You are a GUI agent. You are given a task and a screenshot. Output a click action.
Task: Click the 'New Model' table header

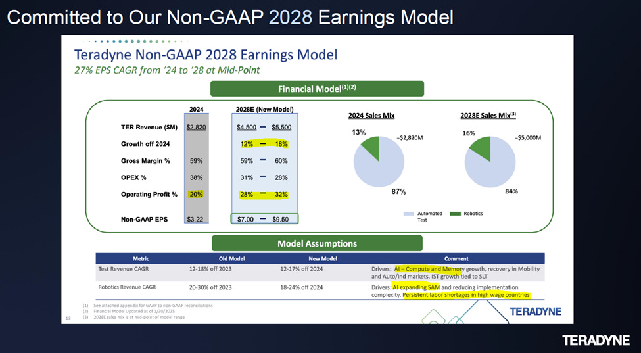point(323,258)
